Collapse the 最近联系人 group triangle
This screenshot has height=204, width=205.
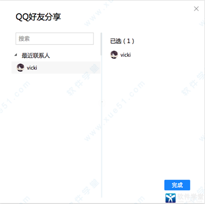(16, 55)
